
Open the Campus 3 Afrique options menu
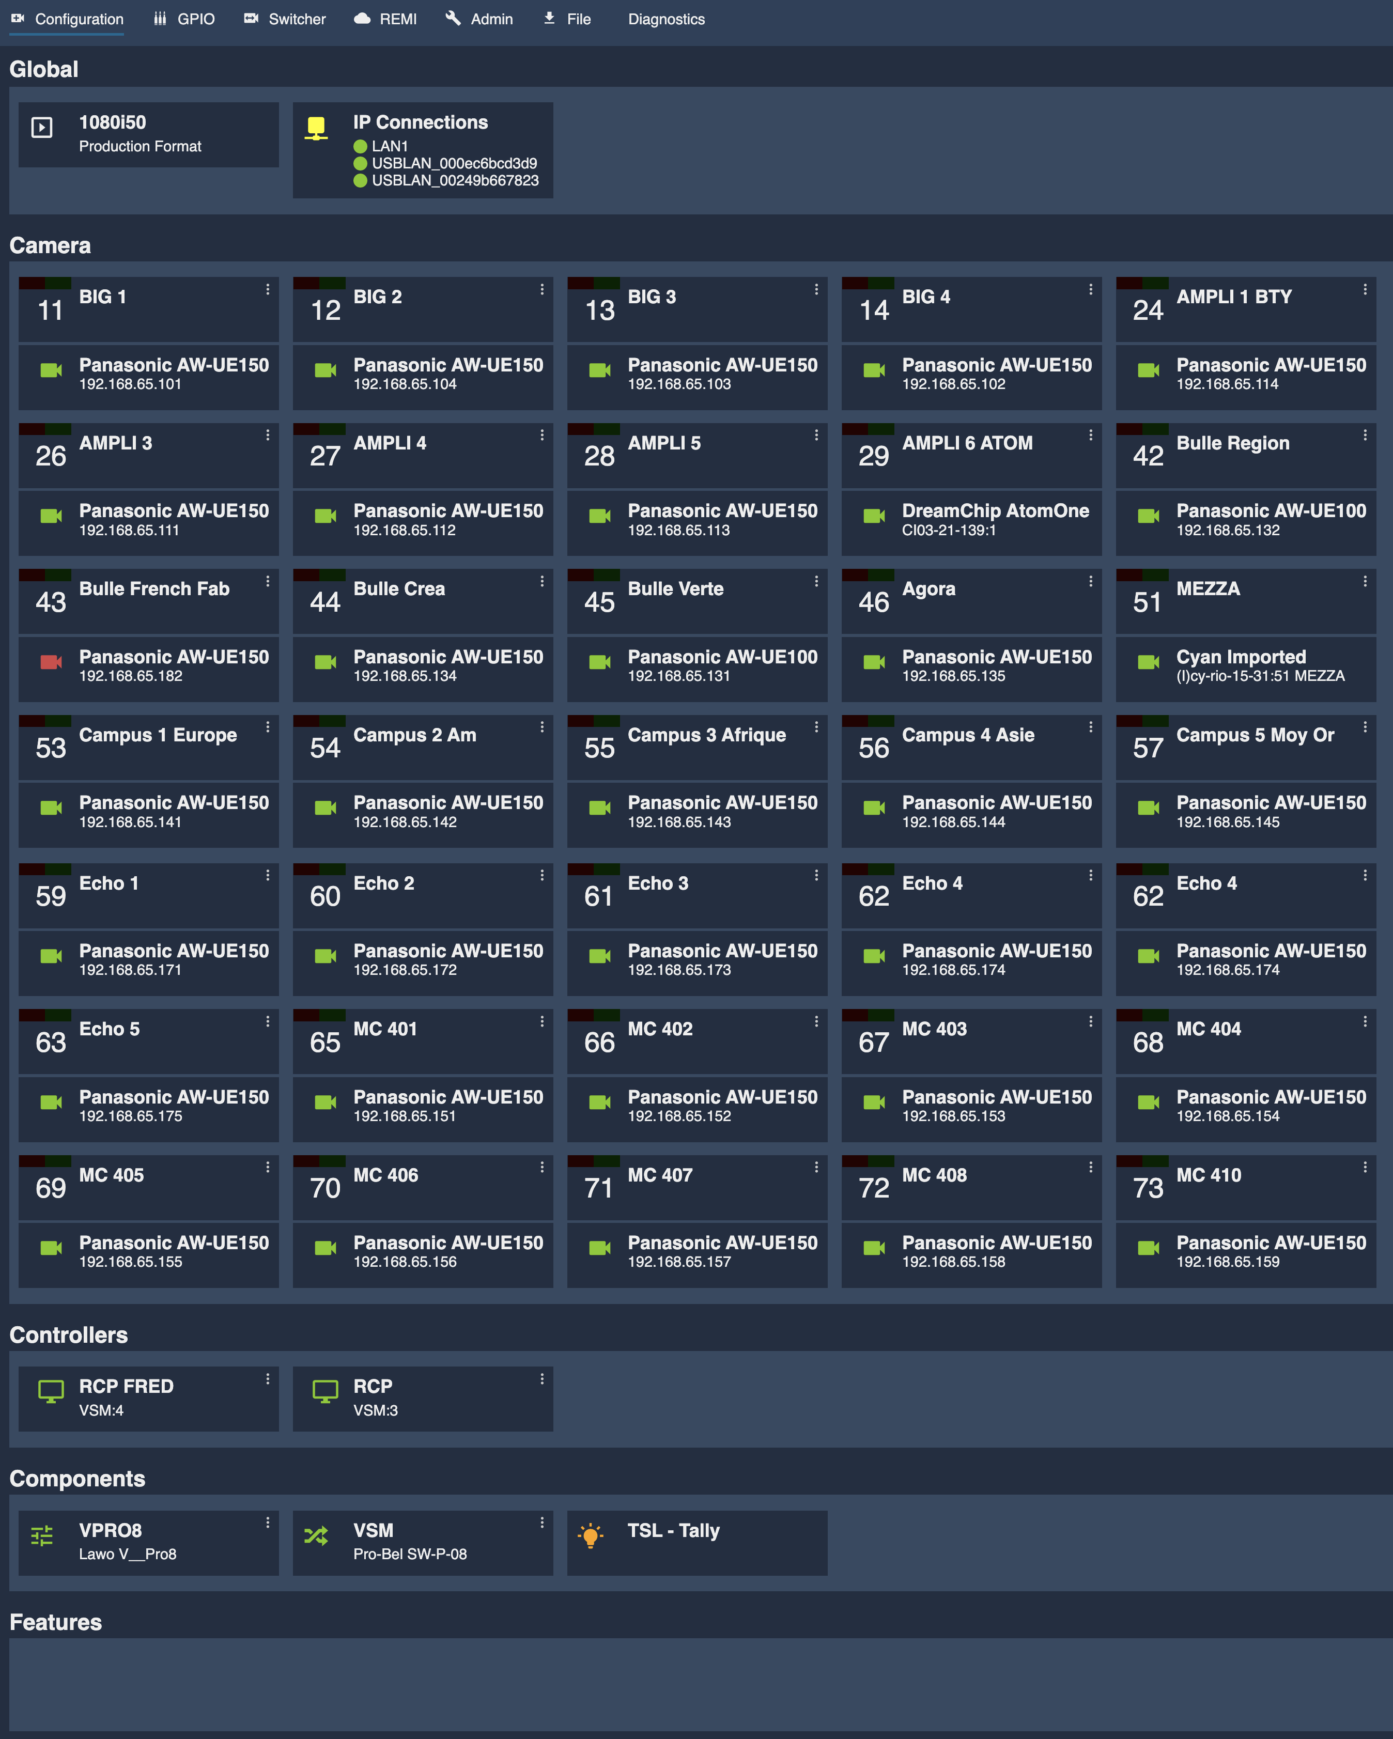[x=816, y=727]
